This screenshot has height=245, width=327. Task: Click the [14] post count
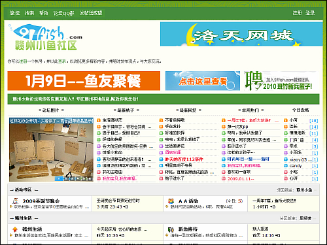[314, 127]
